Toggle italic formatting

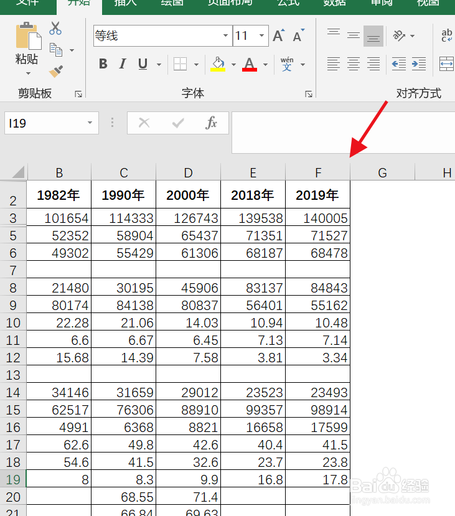[123, 64]
